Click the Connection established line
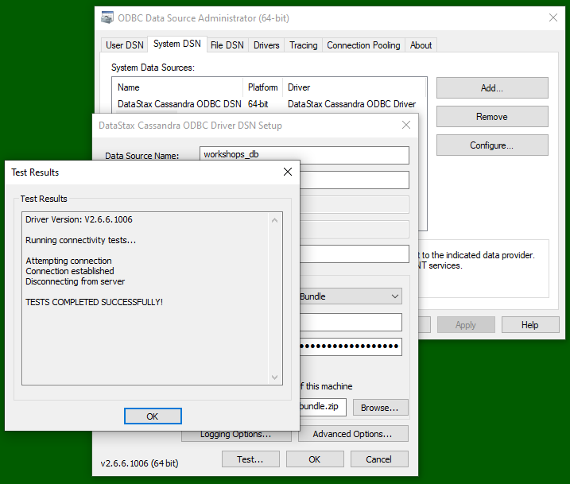This screenshot has width=570, height=484. [70, 271]
